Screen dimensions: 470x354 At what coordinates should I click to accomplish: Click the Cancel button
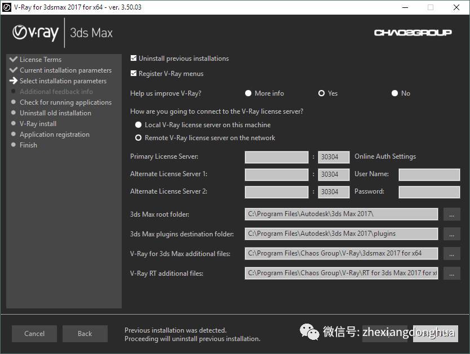tap(34, 333)
